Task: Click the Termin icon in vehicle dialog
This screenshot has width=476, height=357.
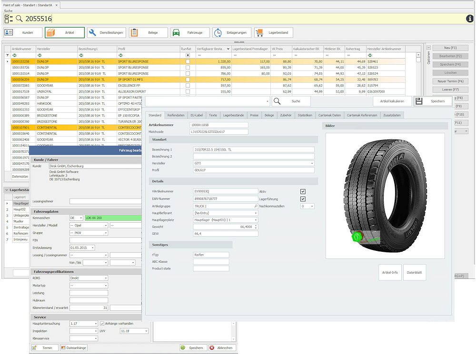Action: pyautogui.click(x=34, y=347)
